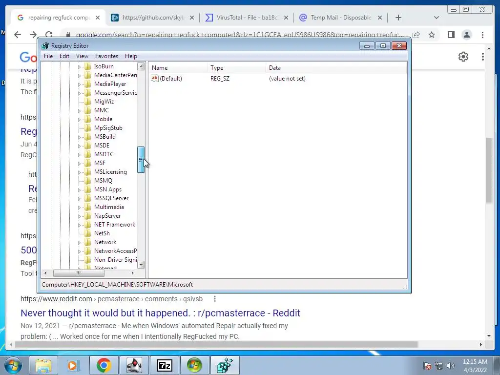Expand the MMC registry key
Viewport: 500px width, 375px height.
tap(79, 111)
